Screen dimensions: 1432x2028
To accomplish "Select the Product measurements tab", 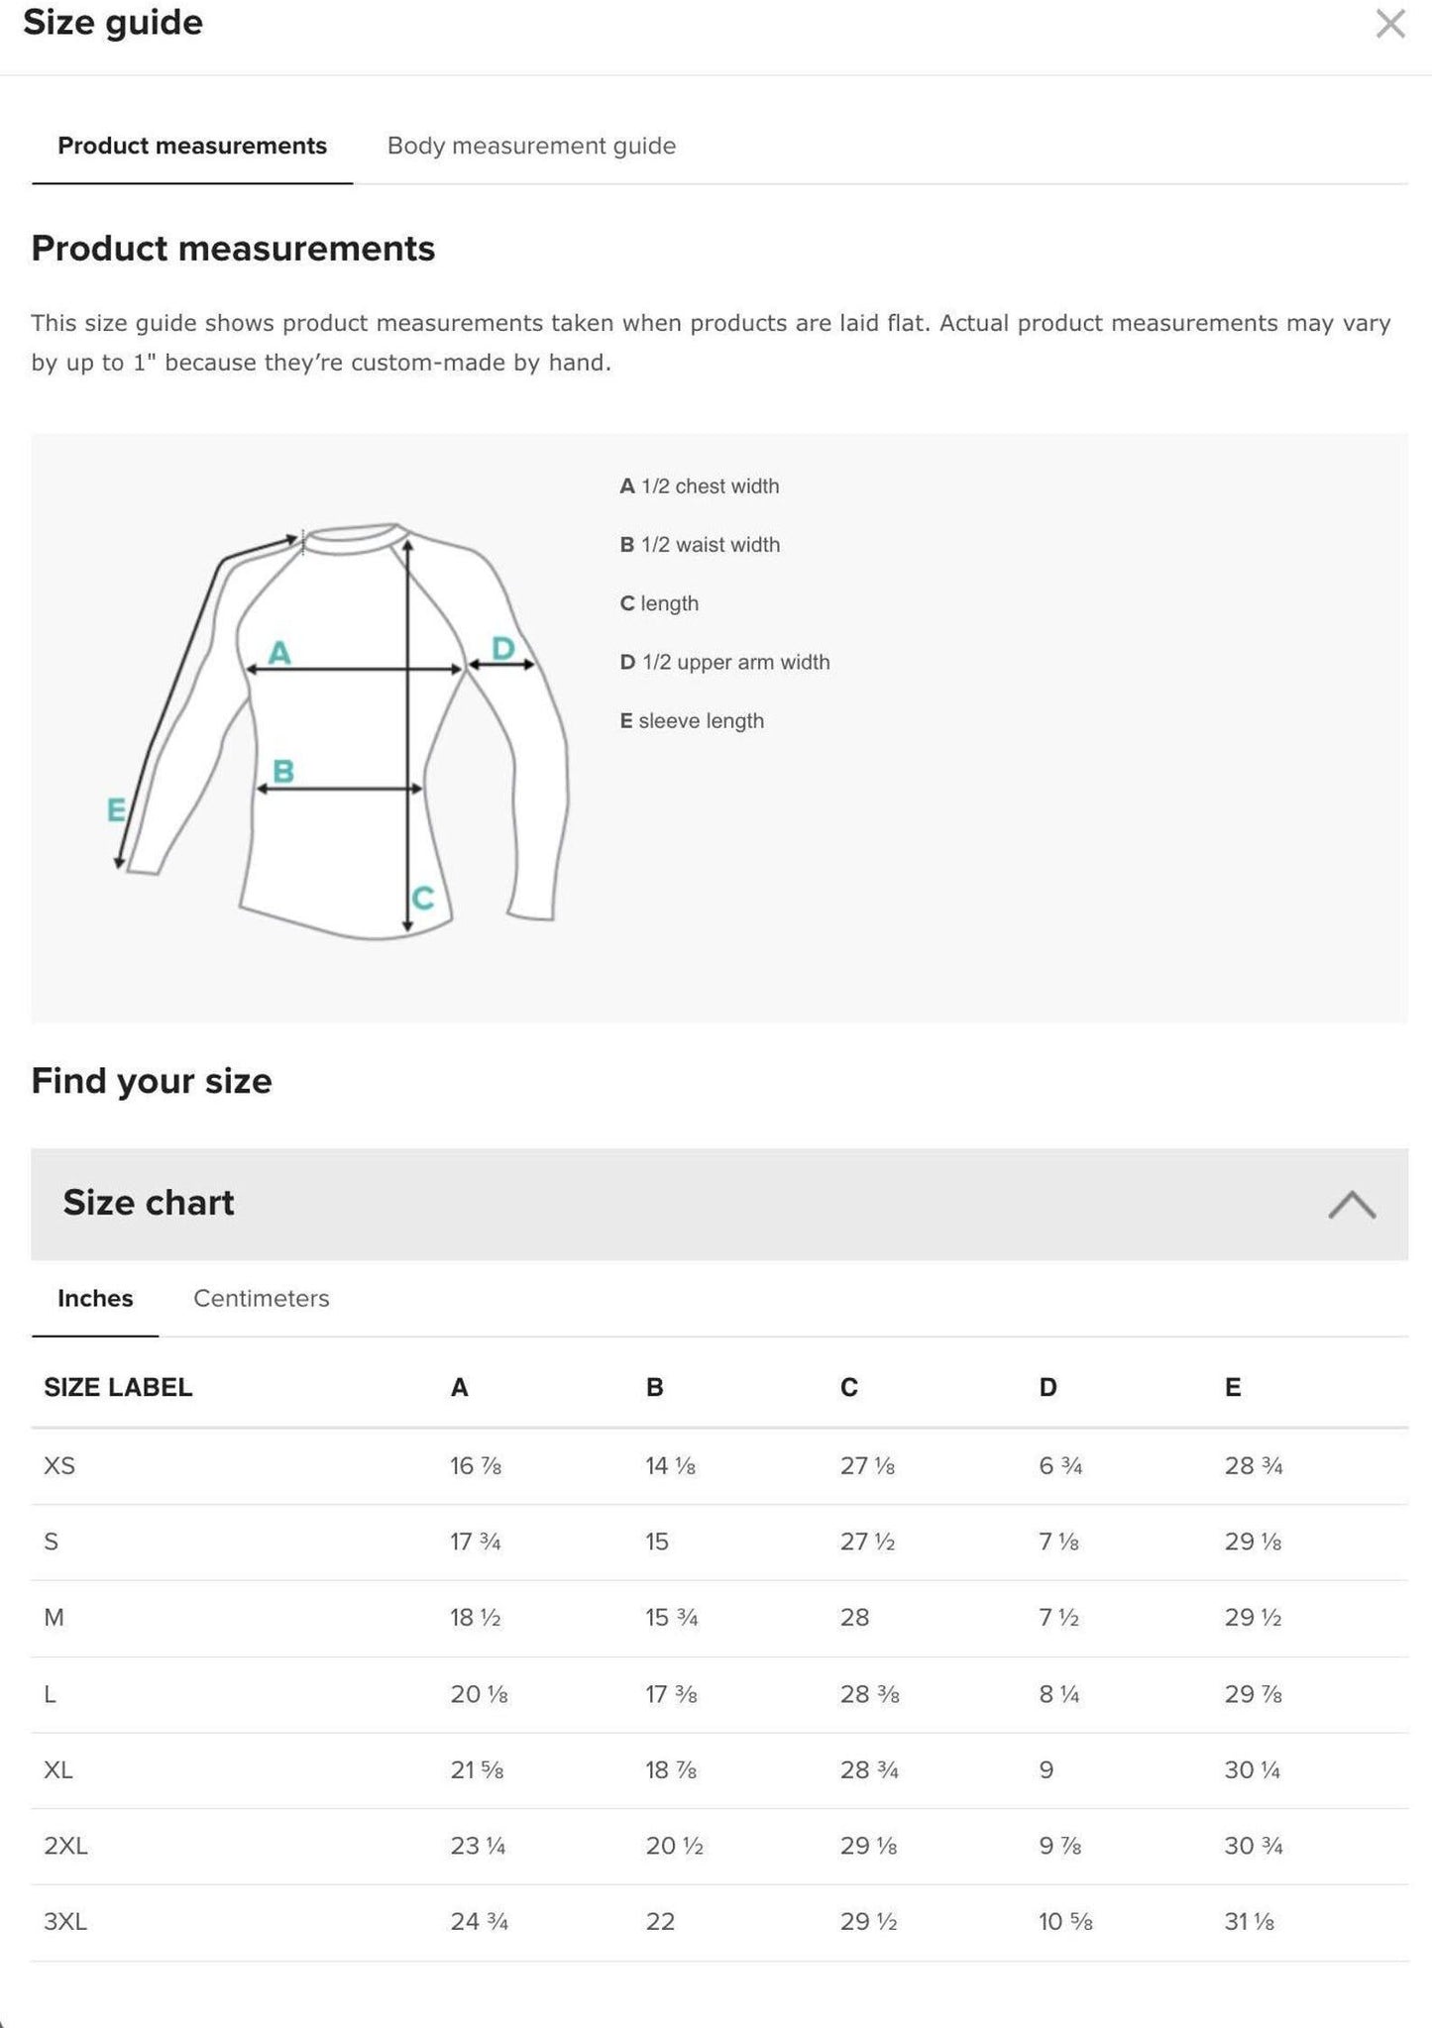I will (x=192, y=146).
